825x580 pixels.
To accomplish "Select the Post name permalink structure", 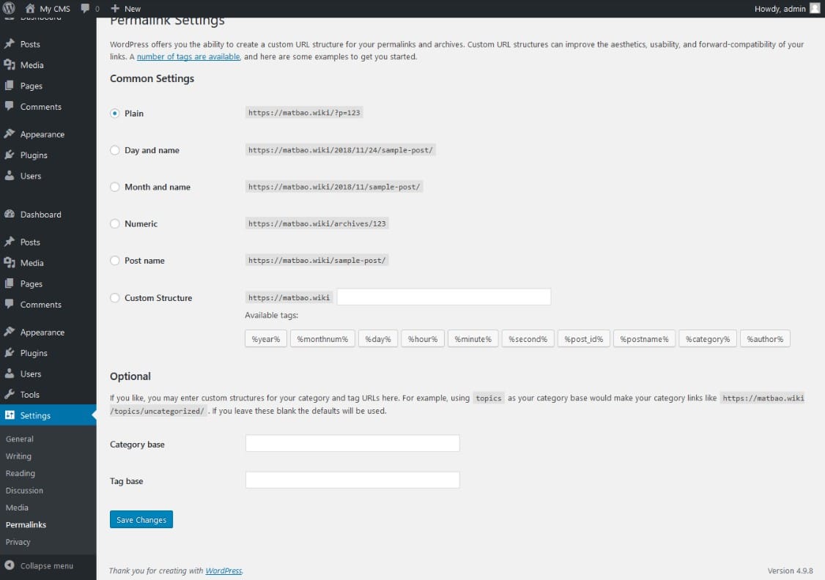I will pyautogui.click(x=114, y=260).
